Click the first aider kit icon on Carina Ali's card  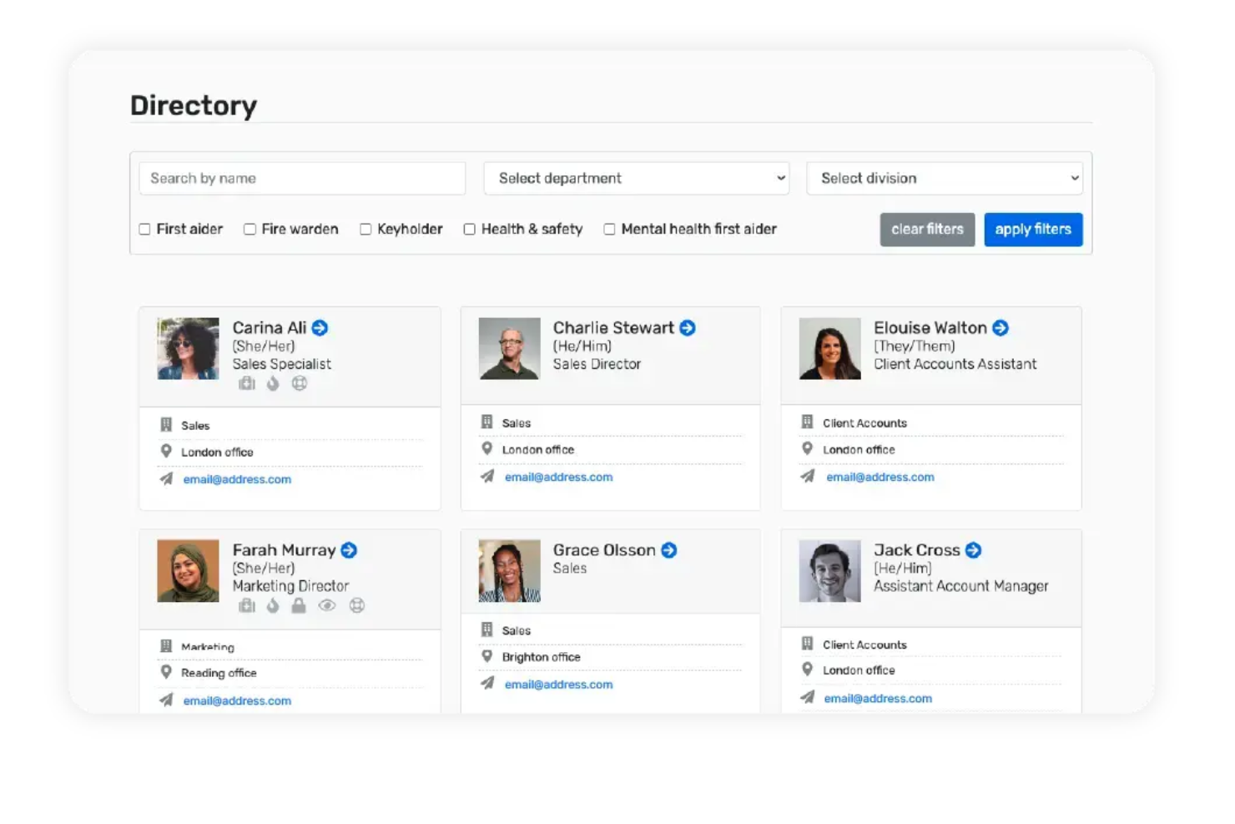click(247, 383)
